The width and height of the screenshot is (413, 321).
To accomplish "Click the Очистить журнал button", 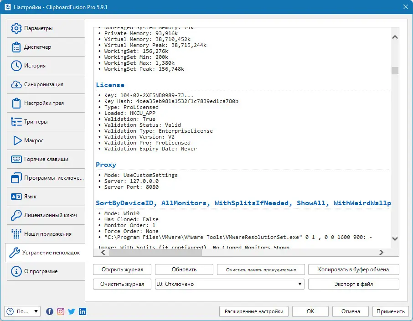I will coord(122,284).
